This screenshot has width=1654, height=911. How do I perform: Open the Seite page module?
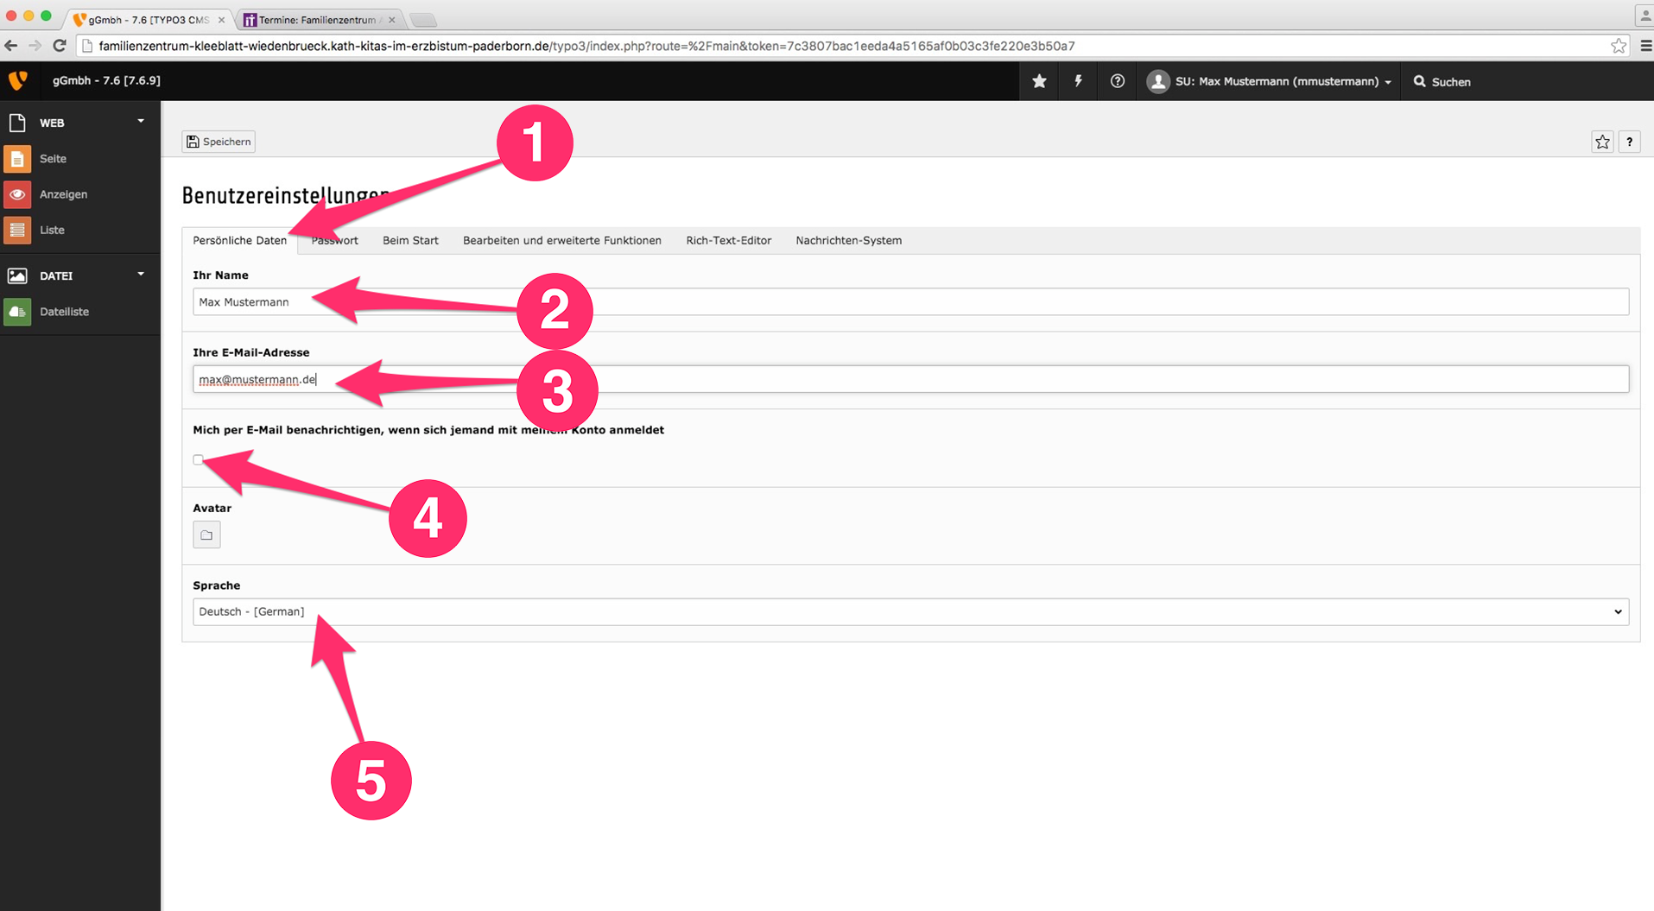point(53,159)
